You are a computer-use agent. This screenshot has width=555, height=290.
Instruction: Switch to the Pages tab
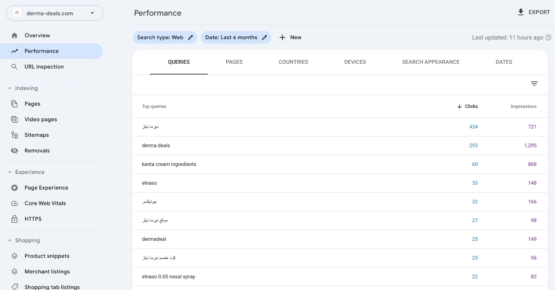(x=234, y=62)
